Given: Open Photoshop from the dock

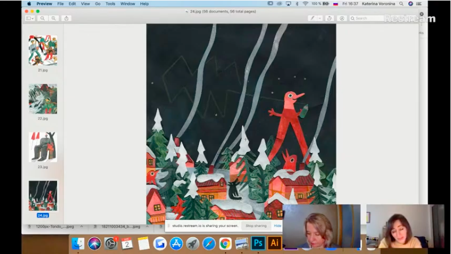Looking at the screenshot, I should [x=259, y=243].
